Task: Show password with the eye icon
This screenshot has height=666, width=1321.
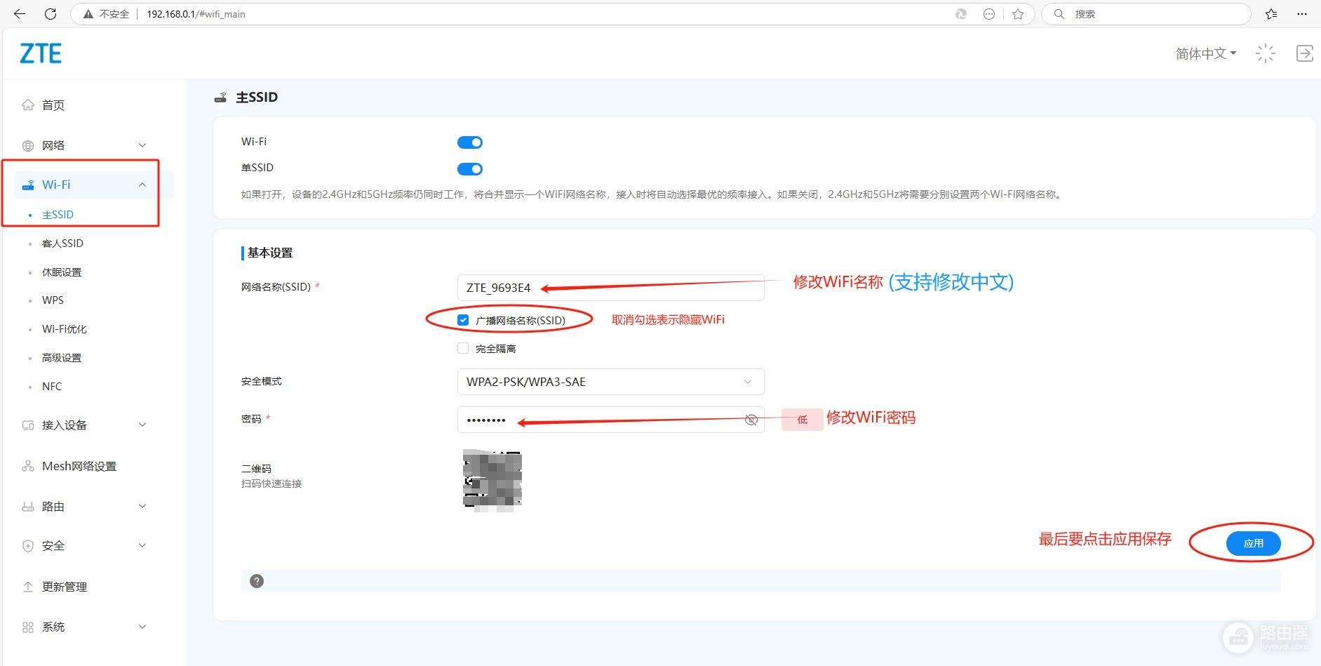Action: (751, 420)
